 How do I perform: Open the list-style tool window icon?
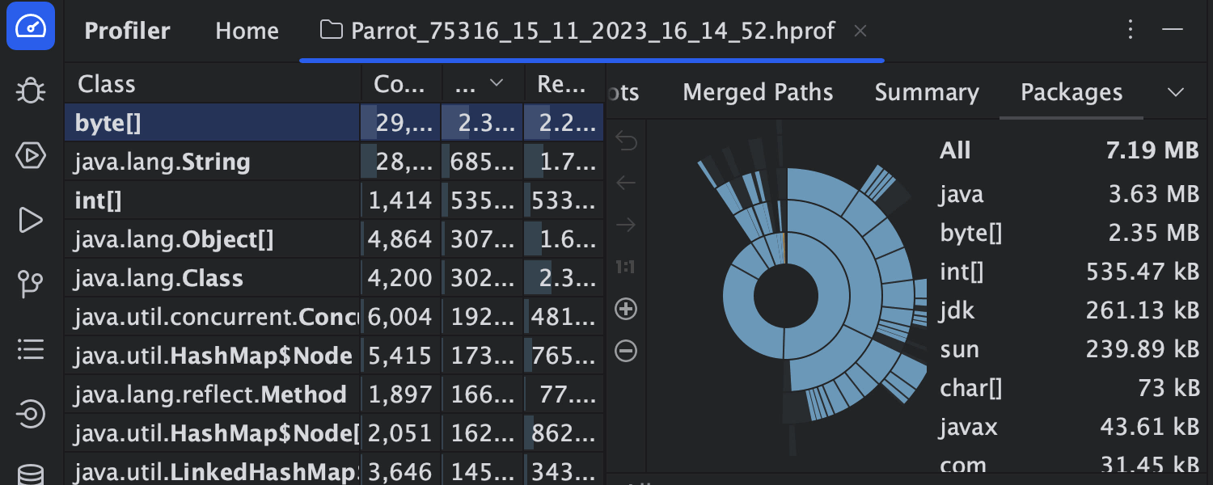[31, 349]
